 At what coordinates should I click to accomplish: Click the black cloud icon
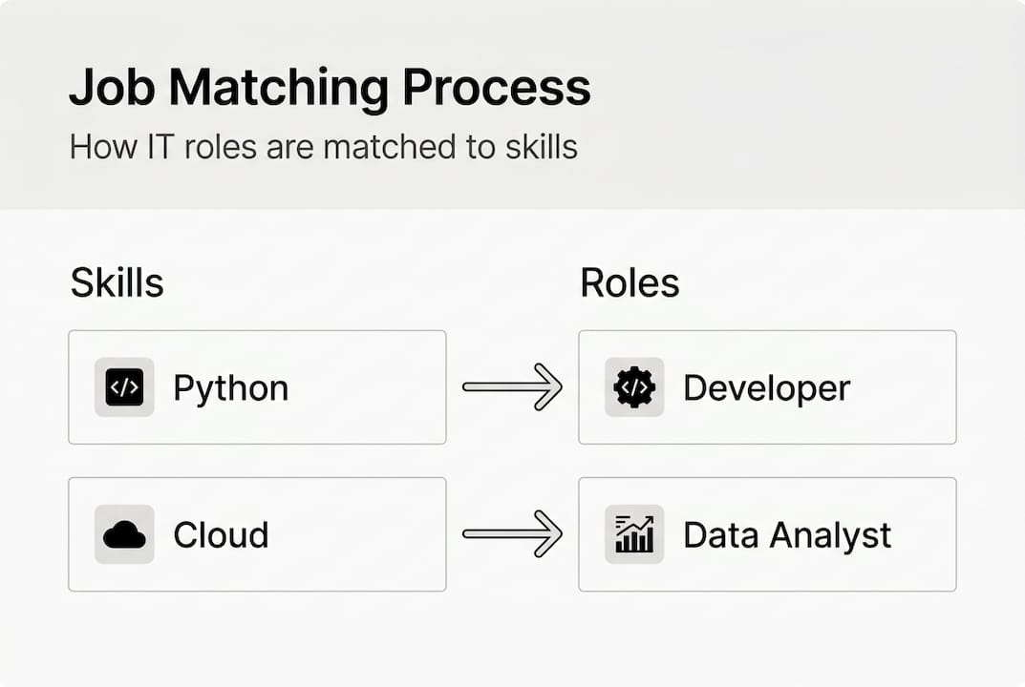(x=124, y=535)
